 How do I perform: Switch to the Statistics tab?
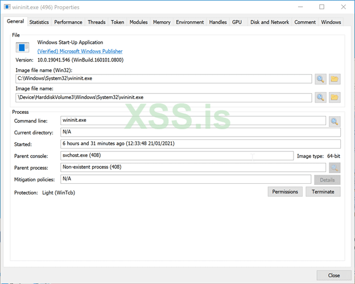(x=39, y=22)
